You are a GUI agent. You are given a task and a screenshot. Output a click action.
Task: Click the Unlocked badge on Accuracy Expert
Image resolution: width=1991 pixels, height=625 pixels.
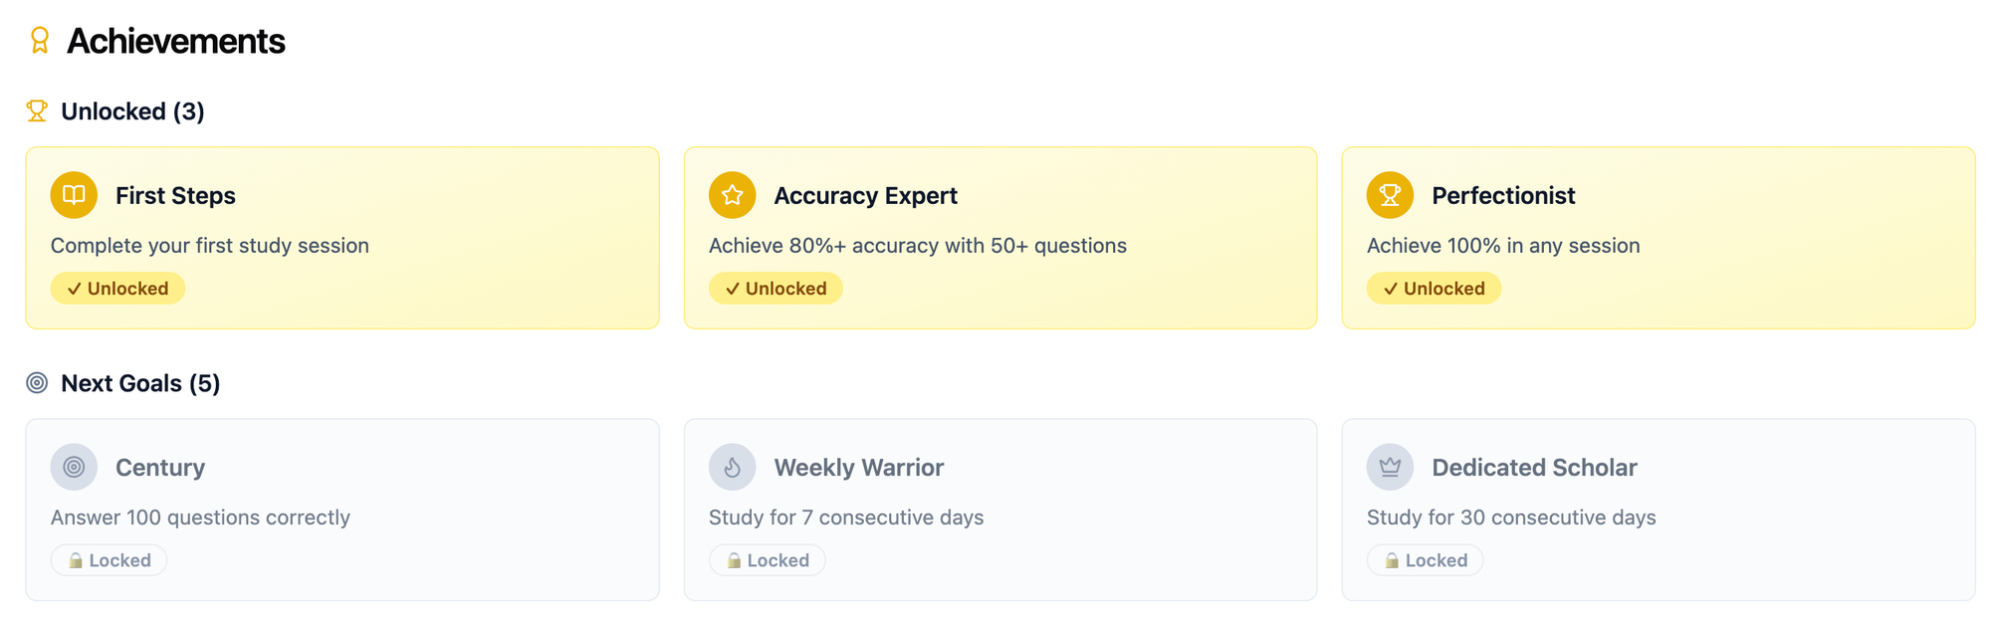click(775, 289)
